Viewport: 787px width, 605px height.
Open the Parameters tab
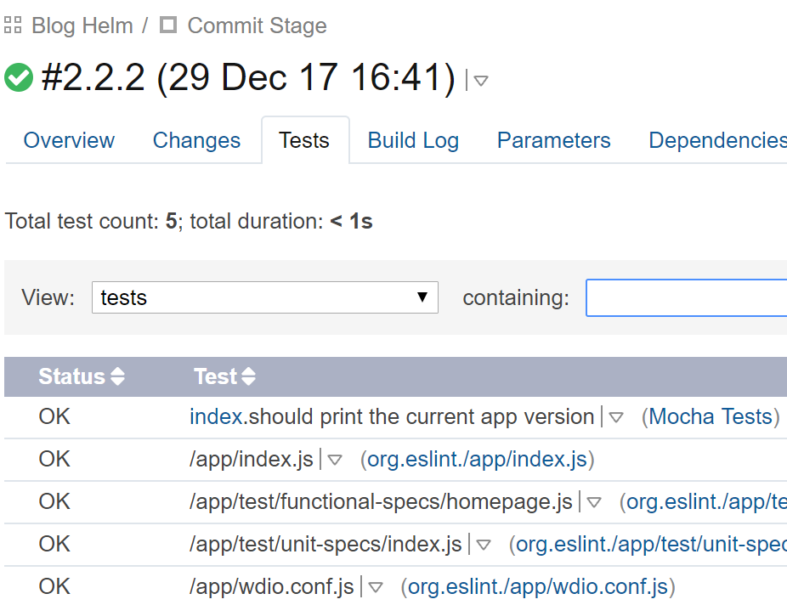click(553, 140)
